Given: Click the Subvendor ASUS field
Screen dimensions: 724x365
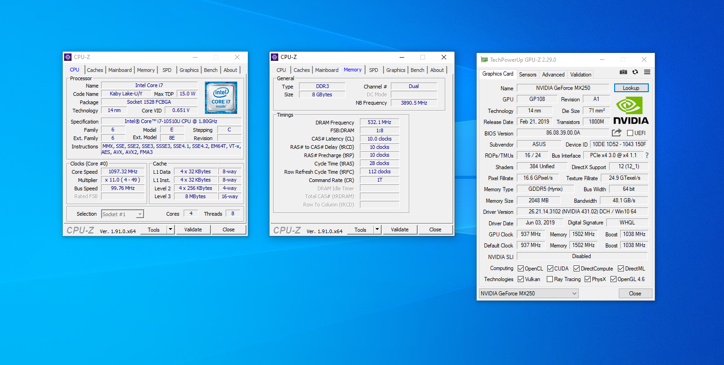Looking at the screenshot, I should [539, 144].
